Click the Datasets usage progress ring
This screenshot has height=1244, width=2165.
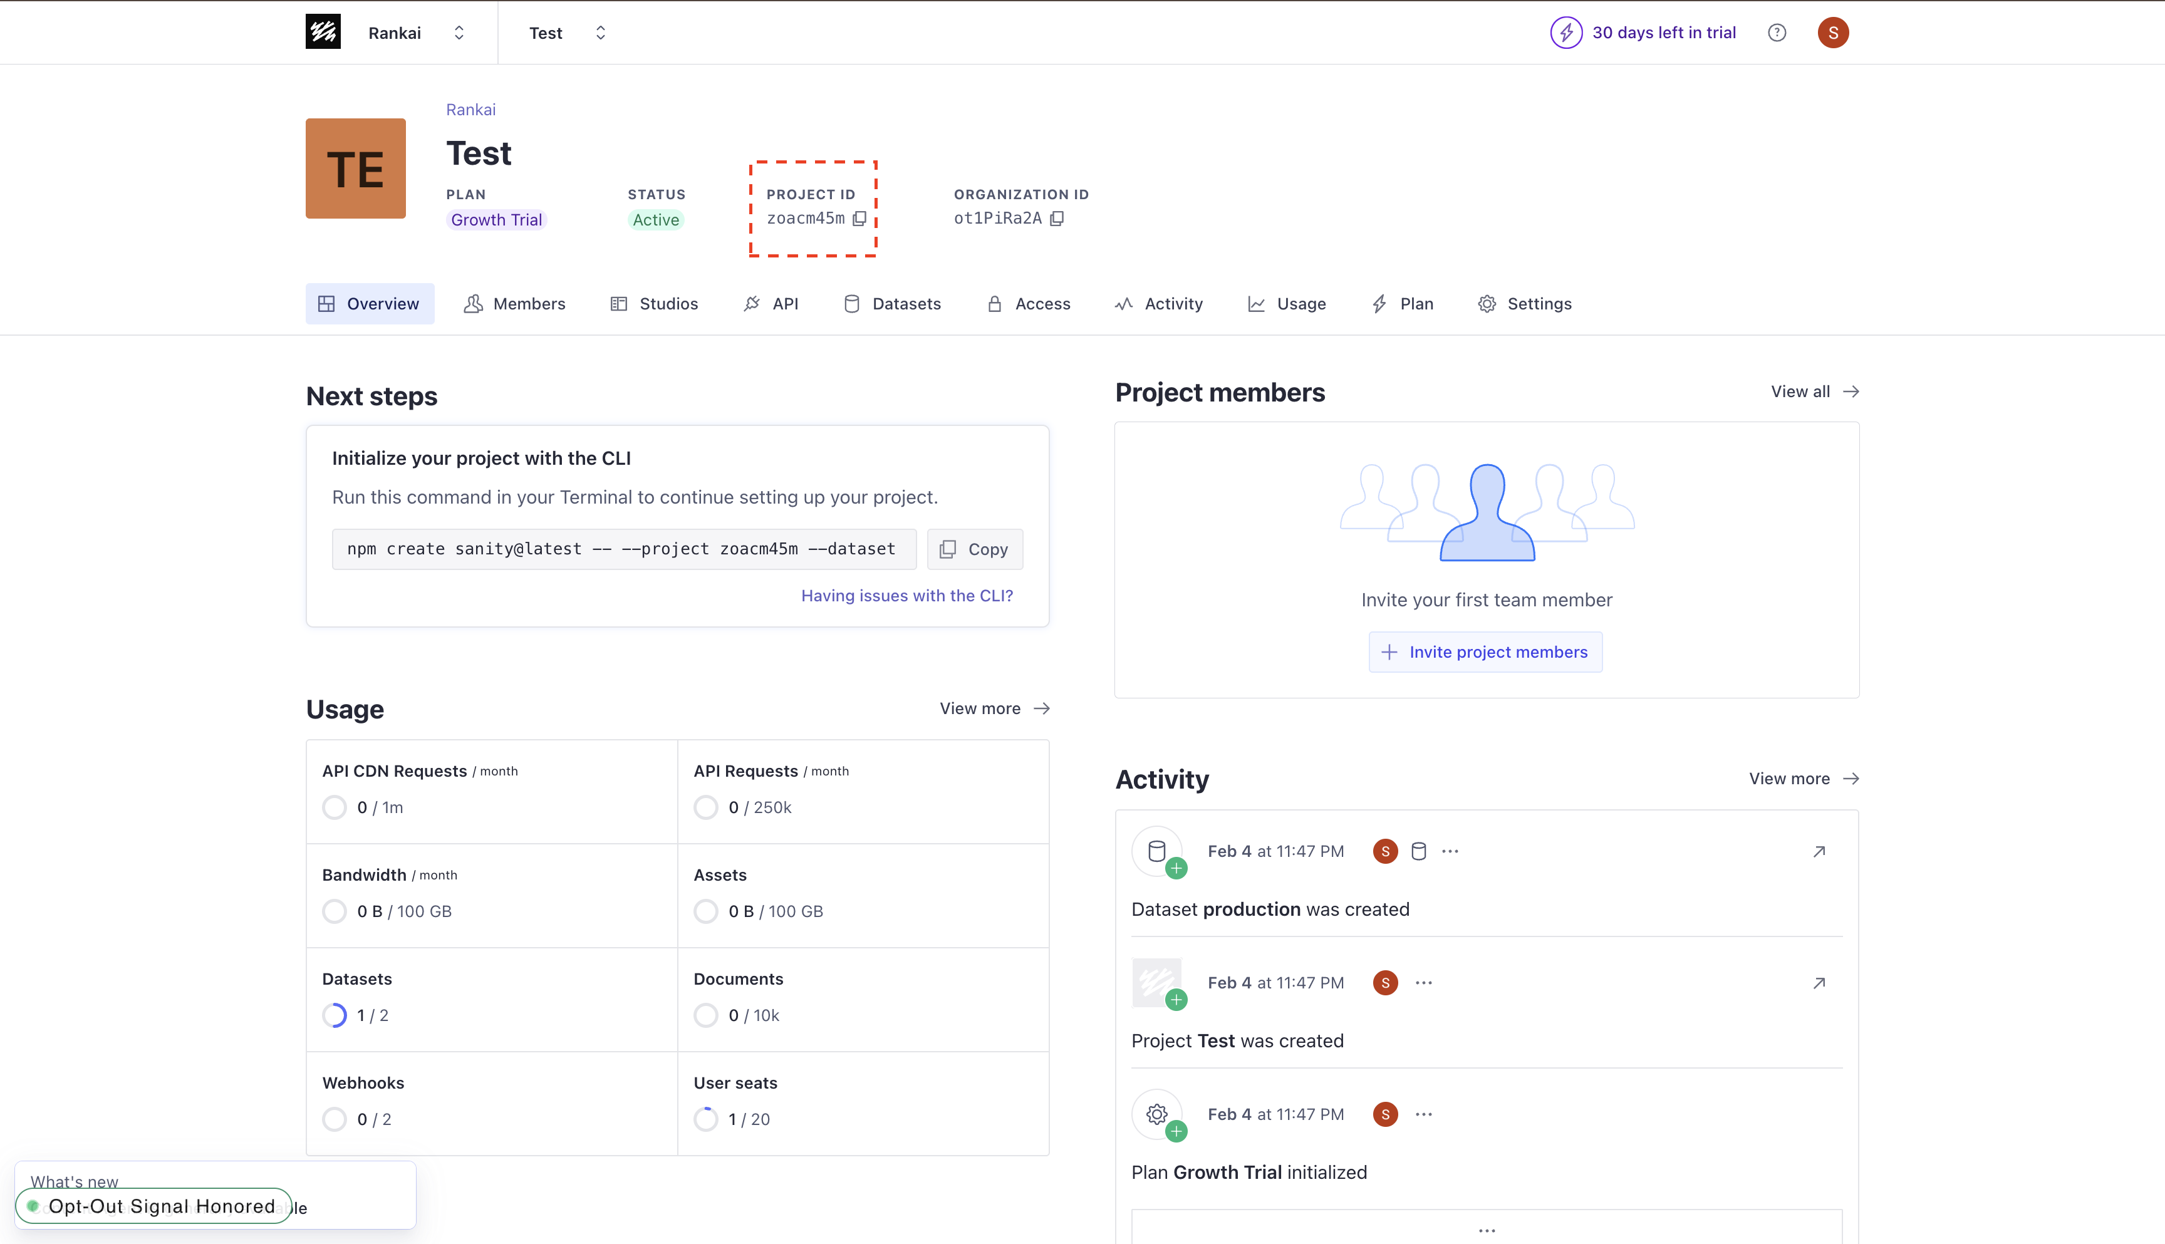(x=334, y=1015)
